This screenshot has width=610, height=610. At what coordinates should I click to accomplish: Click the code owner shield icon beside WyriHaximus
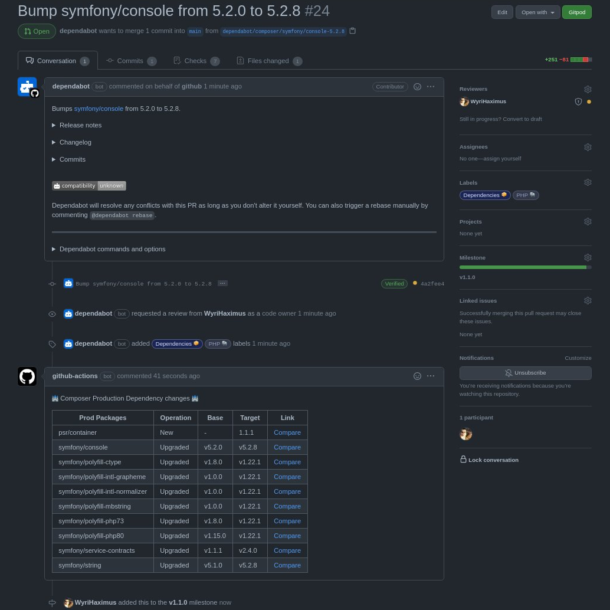click(578, 102)
